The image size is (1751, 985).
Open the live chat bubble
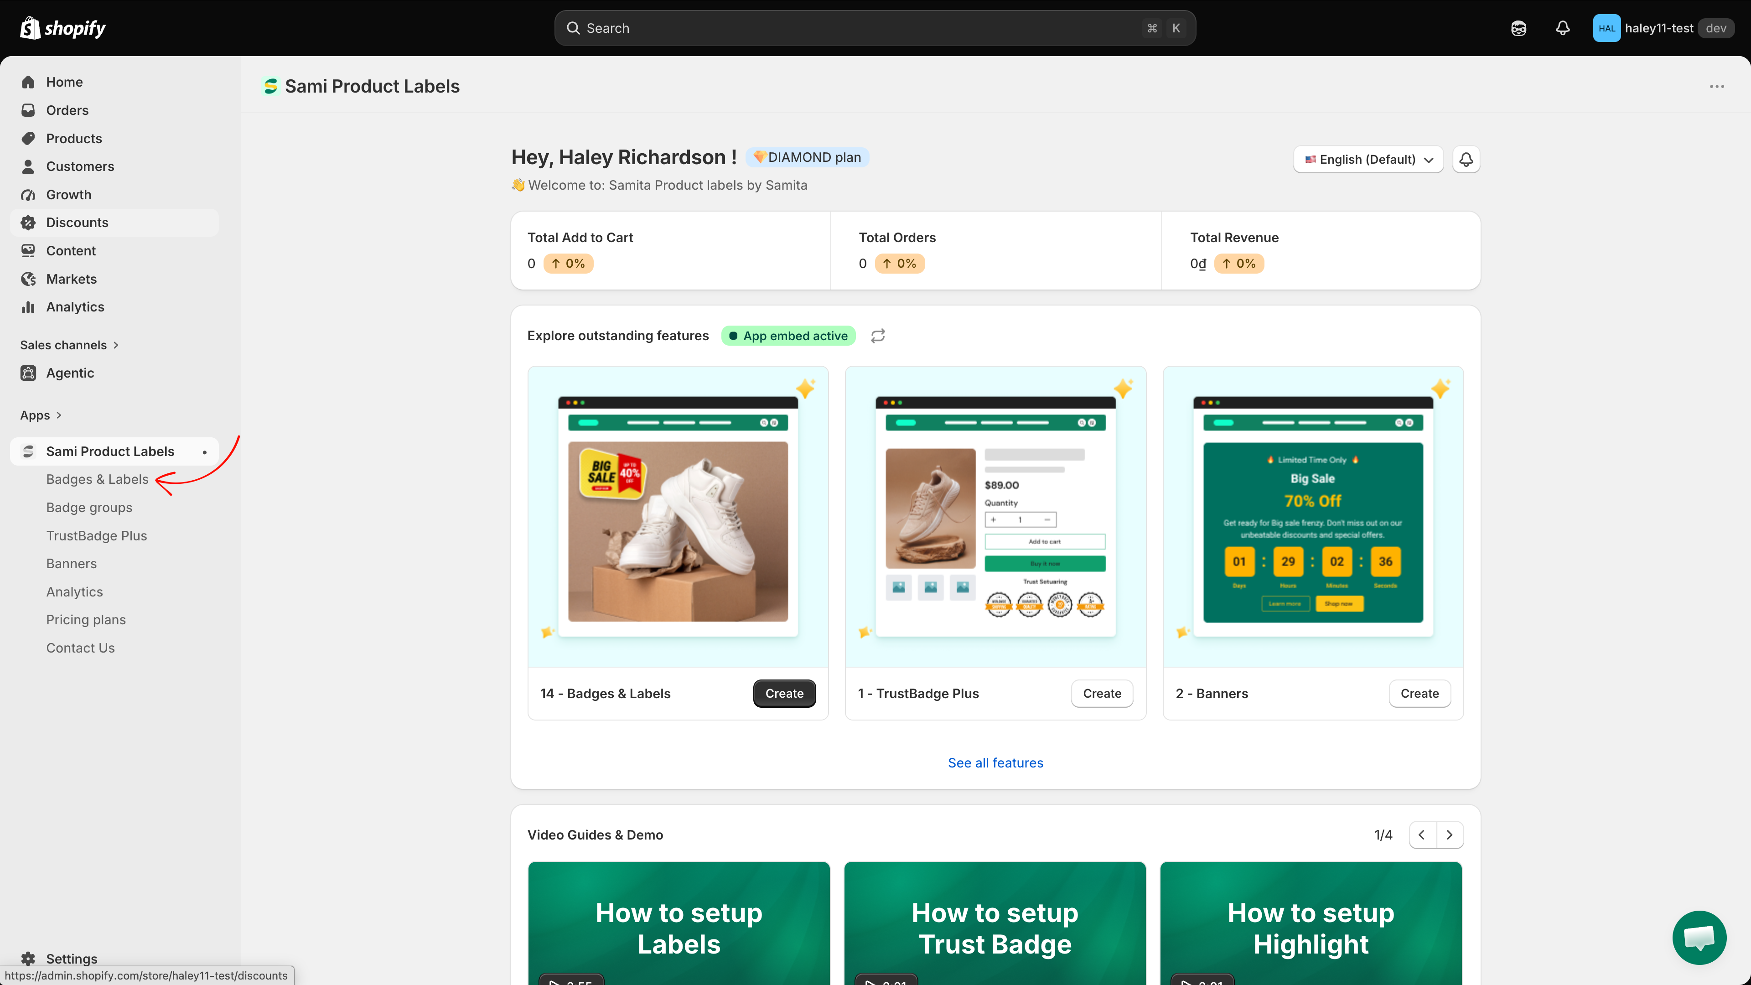1699,938
